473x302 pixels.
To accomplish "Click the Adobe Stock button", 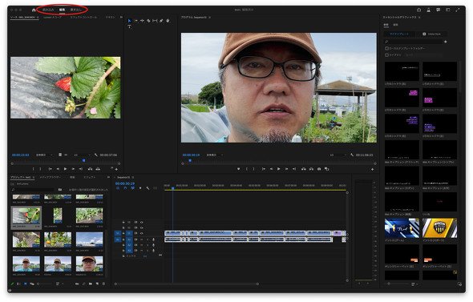I will (431, 34).
